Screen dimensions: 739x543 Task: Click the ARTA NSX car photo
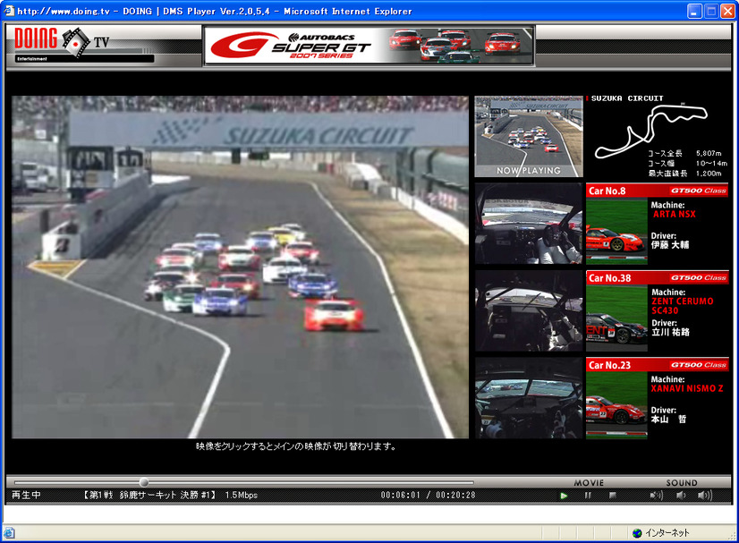pyautogui.click(x=616, y=231)
